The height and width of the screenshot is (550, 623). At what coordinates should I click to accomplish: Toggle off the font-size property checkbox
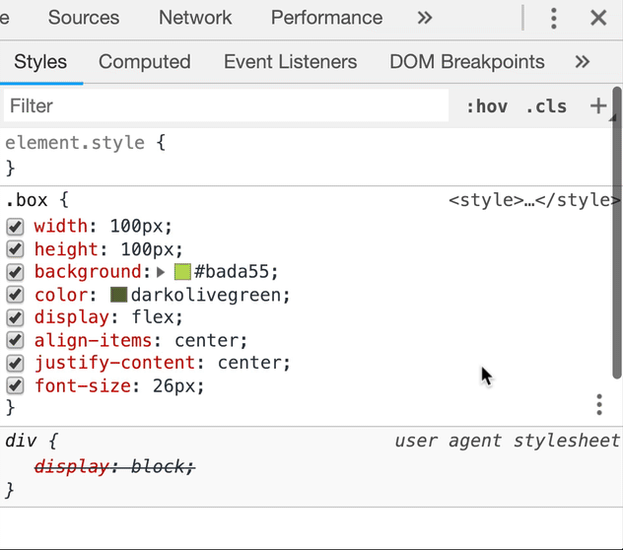tap(15, 386)
